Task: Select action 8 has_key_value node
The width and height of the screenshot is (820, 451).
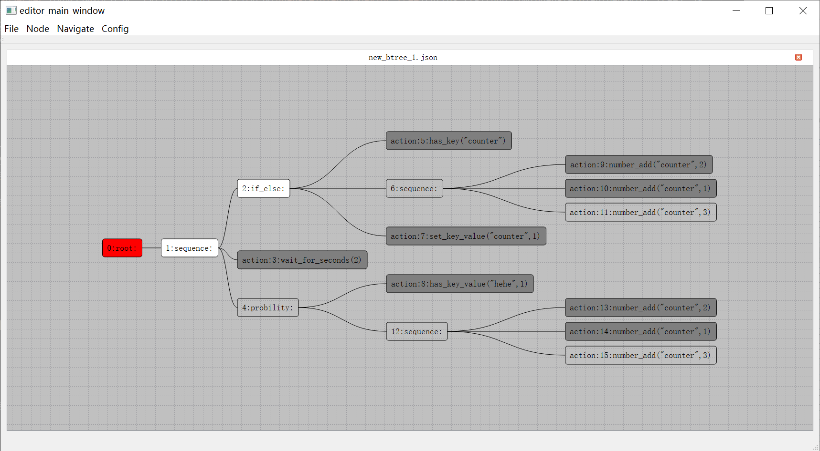Action: tap(459, 284)
